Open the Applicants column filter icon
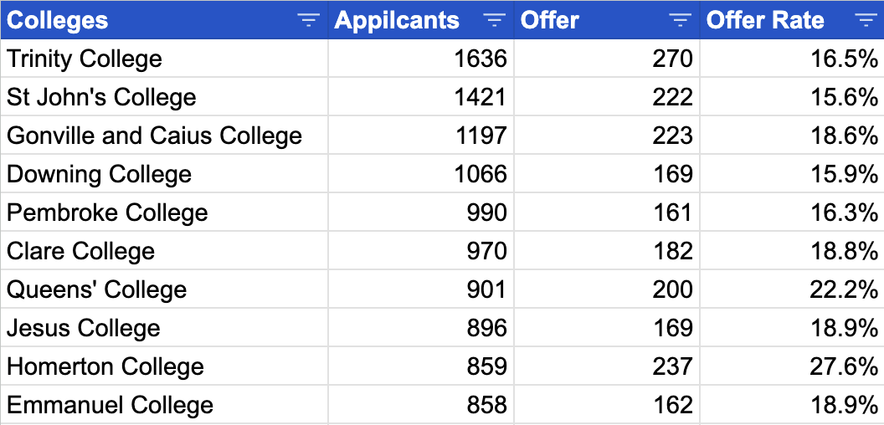 tap(495, 21)
